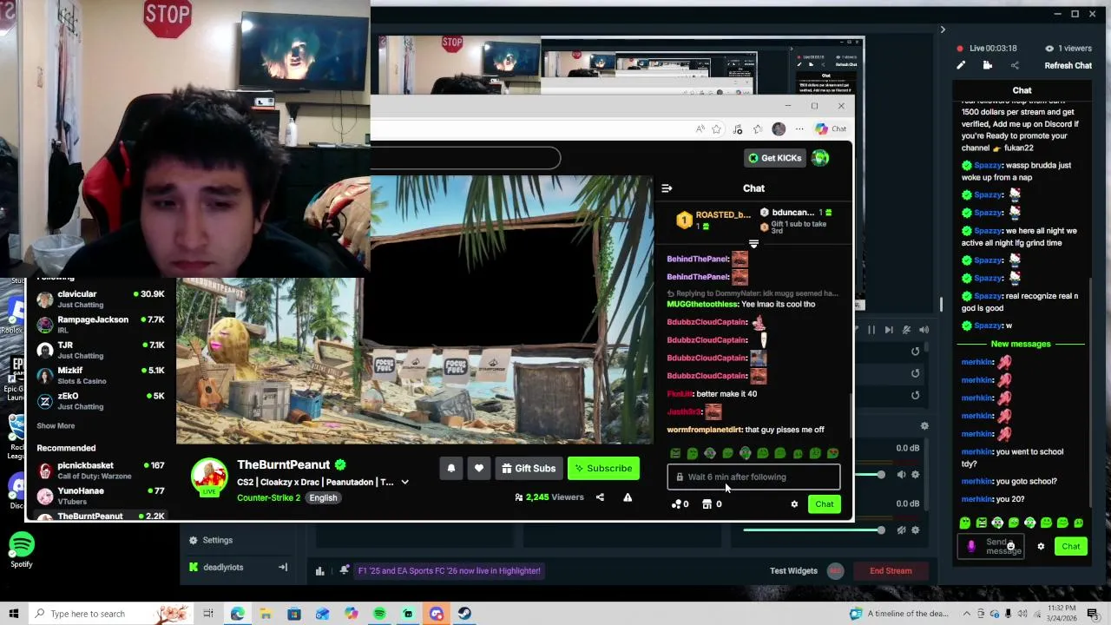Show hidden system tray icons
Image resolution: width=1111 pixels, height=625 pixels.
tap(966, 614)
